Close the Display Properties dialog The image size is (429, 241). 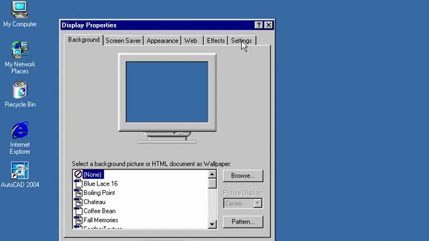click(268, 25)
